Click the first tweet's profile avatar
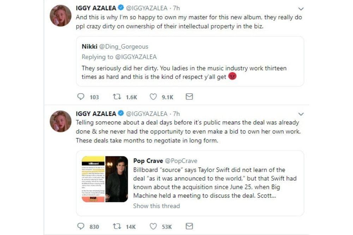Screen dimensions: 353x235 pyautogui.click(x=61, y=16)
